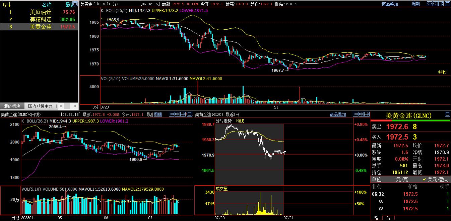Select 美原油连 row in watchlist
Screen dimensions: 451x221
(39, 12)
